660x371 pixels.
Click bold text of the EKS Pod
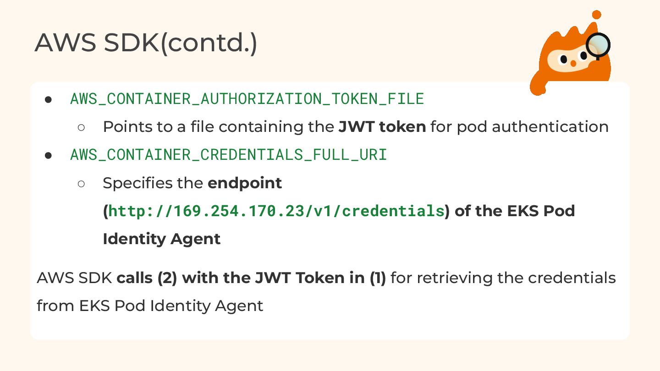(x=515, y=211)
